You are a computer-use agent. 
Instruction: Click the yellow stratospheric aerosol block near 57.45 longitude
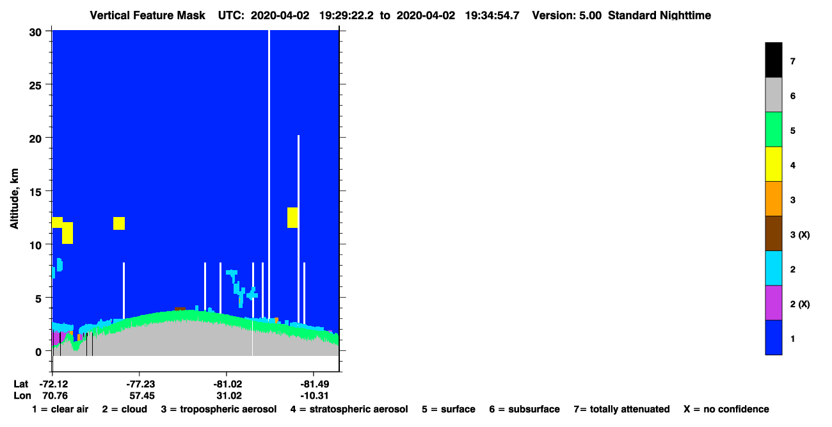click(118, 223)
